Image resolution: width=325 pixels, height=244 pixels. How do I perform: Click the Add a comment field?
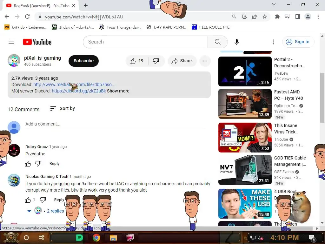(x=116, y=124)
